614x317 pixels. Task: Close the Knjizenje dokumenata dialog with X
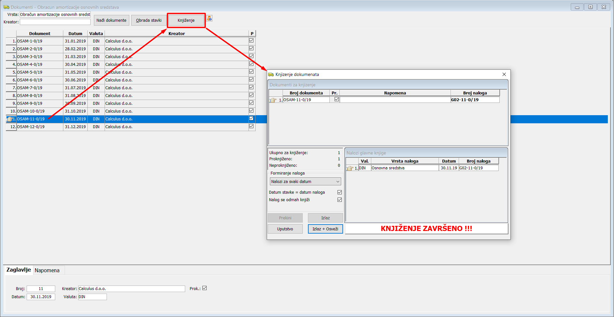pyautogui.click(x=504, y=74)
